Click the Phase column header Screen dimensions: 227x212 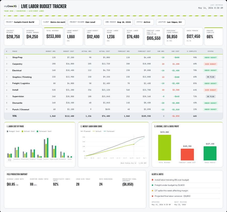[15, 51]
